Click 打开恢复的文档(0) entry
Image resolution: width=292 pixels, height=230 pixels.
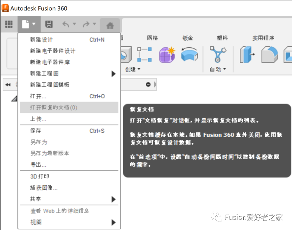[x=69, y=107]
